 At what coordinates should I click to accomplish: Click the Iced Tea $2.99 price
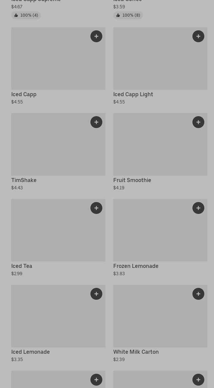point(17,274)
